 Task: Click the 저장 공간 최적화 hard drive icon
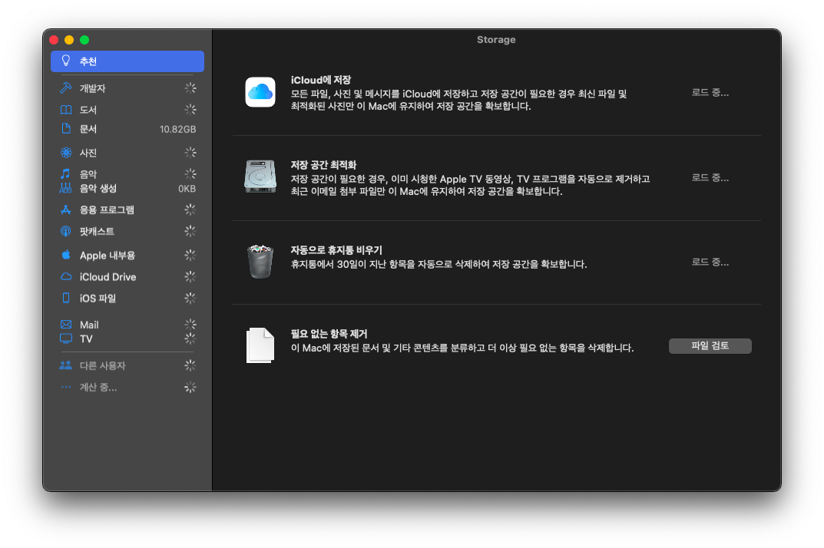tap(260, 177)
